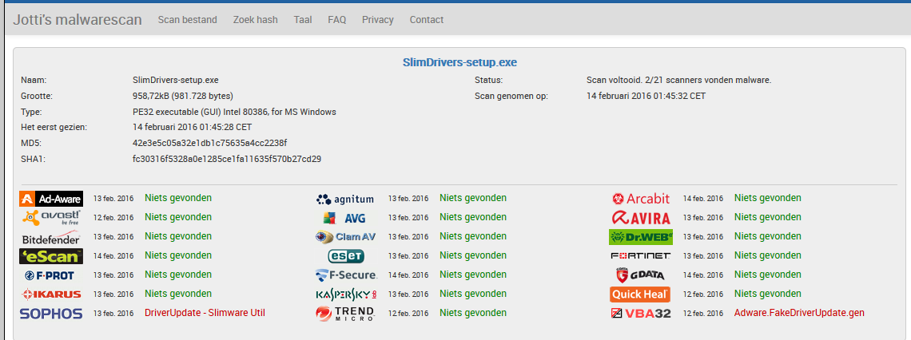Click the Quick Heal scanner logo
The height and width of the screenshot is (340, 911).
(640, 295)
